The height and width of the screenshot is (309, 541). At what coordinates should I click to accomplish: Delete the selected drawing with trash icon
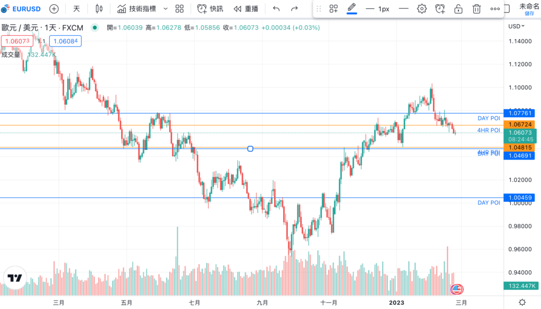477,9
